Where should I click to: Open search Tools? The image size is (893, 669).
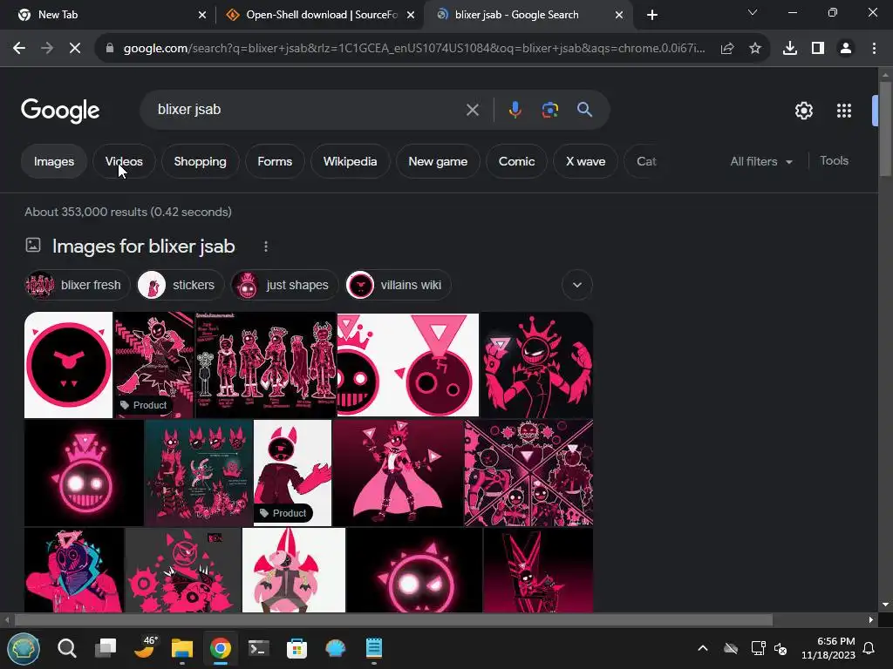coord(834,161)
